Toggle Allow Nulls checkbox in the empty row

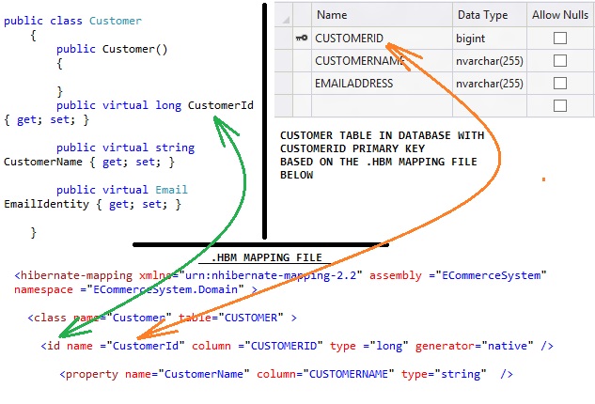[560, 105]
